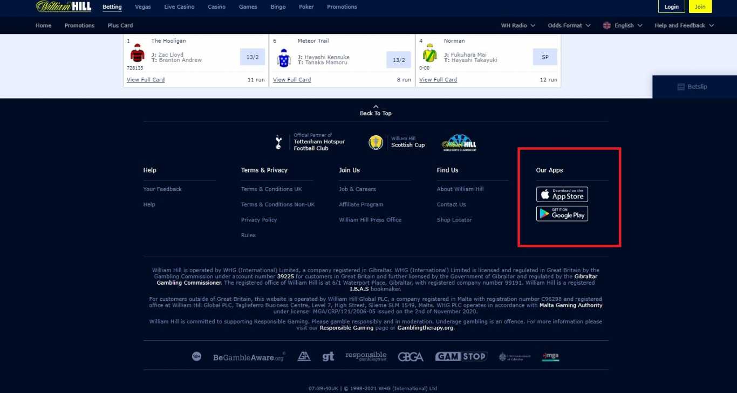This screenshot has height=393, width=737.
Task: Open responsible gambling trust logo
Action: (366, 356)
